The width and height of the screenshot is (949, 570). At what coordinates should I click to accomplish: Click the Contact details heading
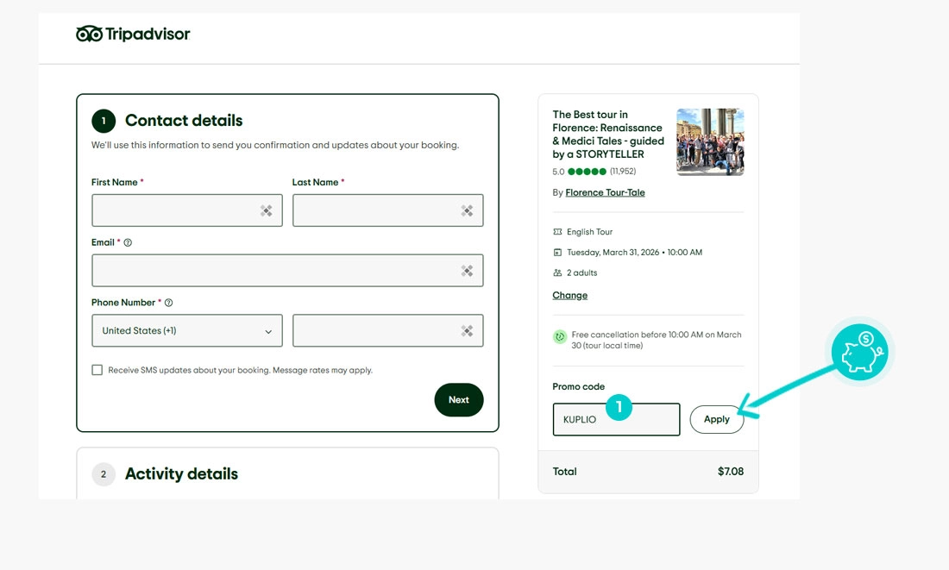[184, 121]
